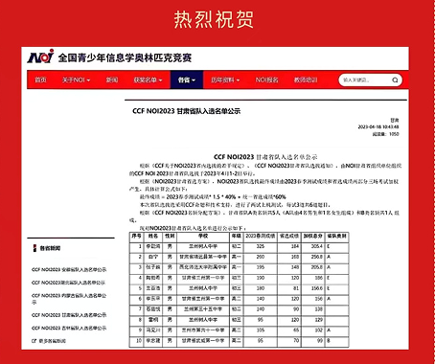The image size is (435, 364).
Task: Open the 教师培训 nav item
Action: (306, 80)
